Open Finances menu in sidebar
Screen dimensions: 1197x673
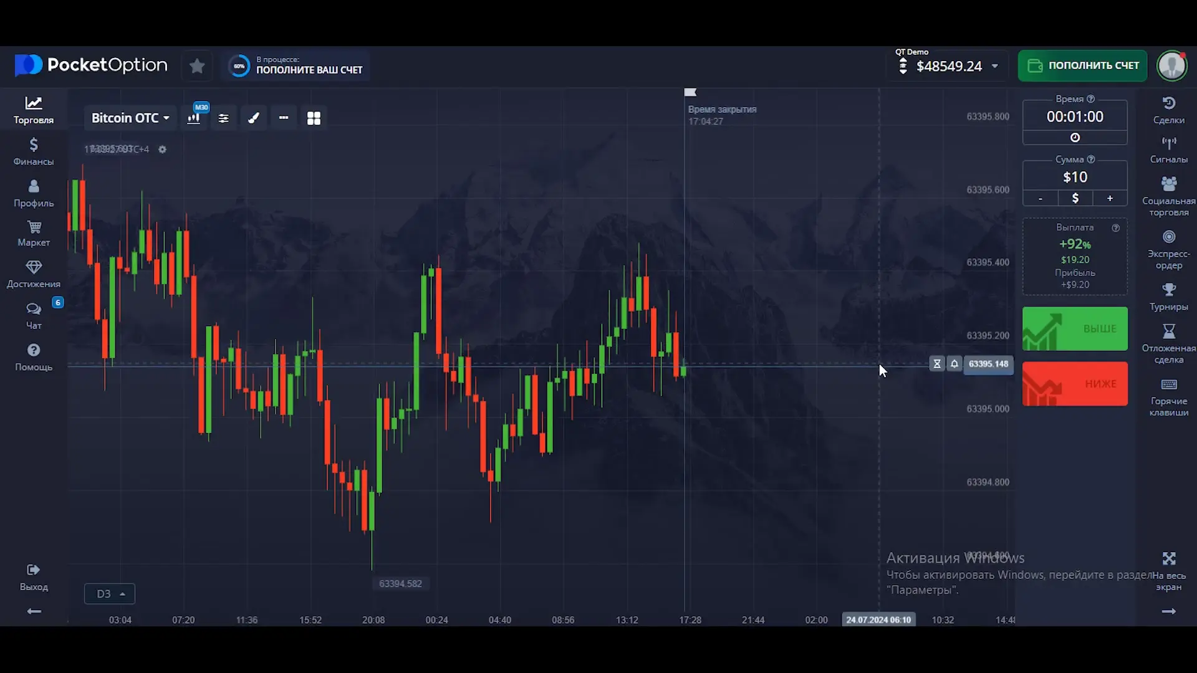34,151
